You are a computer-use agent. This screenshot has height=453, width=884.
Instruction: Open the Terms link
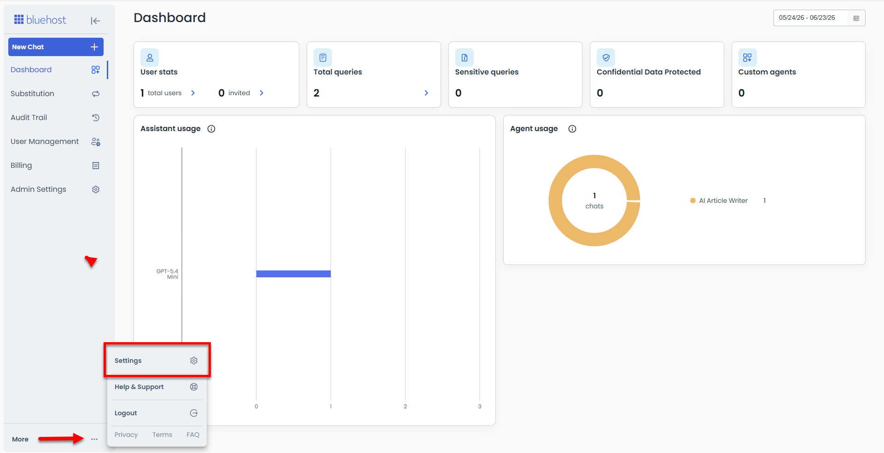[162, 435]
